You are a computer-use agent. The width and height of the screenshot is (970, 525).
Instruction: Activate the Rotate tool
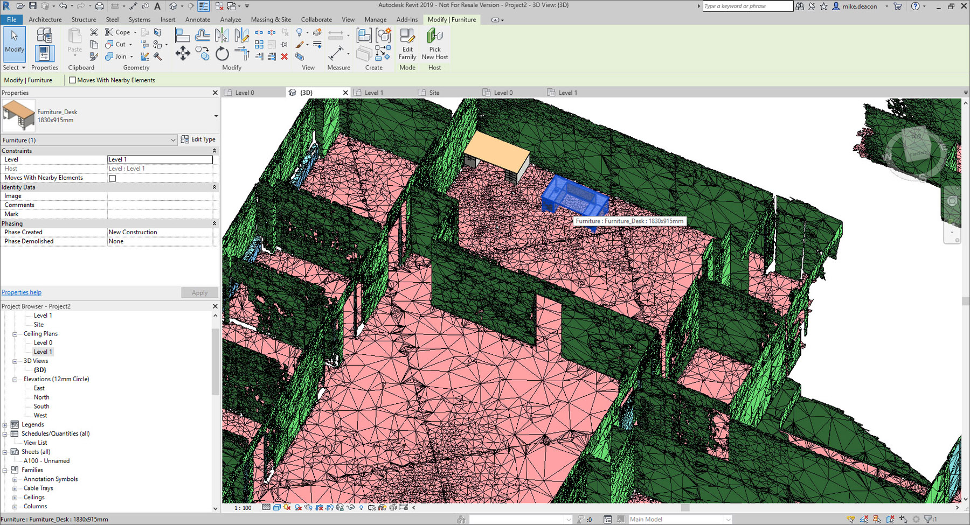click(x=221, y=53)
